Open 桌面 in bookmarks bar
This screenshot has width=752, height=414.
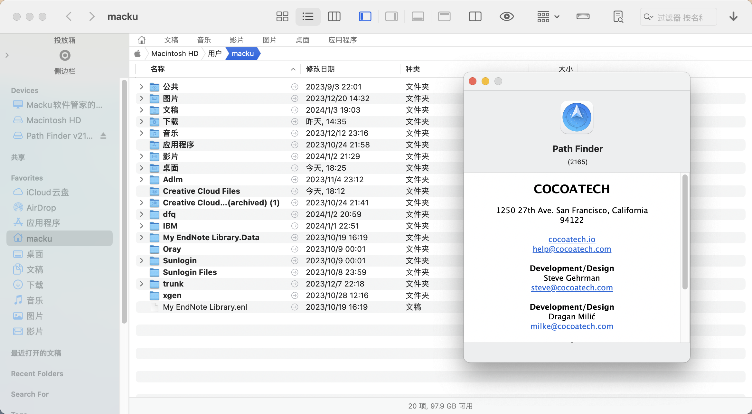tap(302, 40)
